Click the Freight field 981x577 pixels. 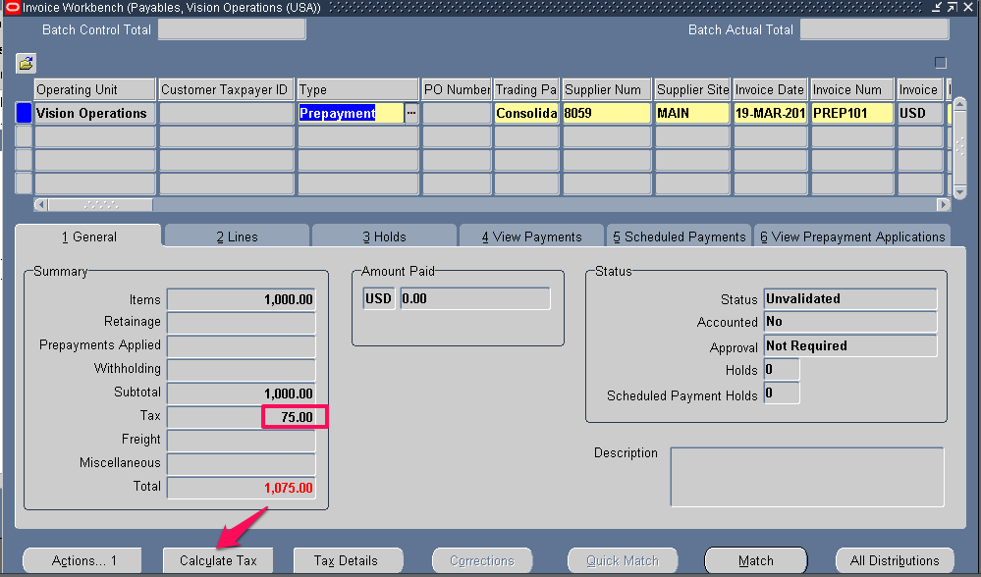241,441
